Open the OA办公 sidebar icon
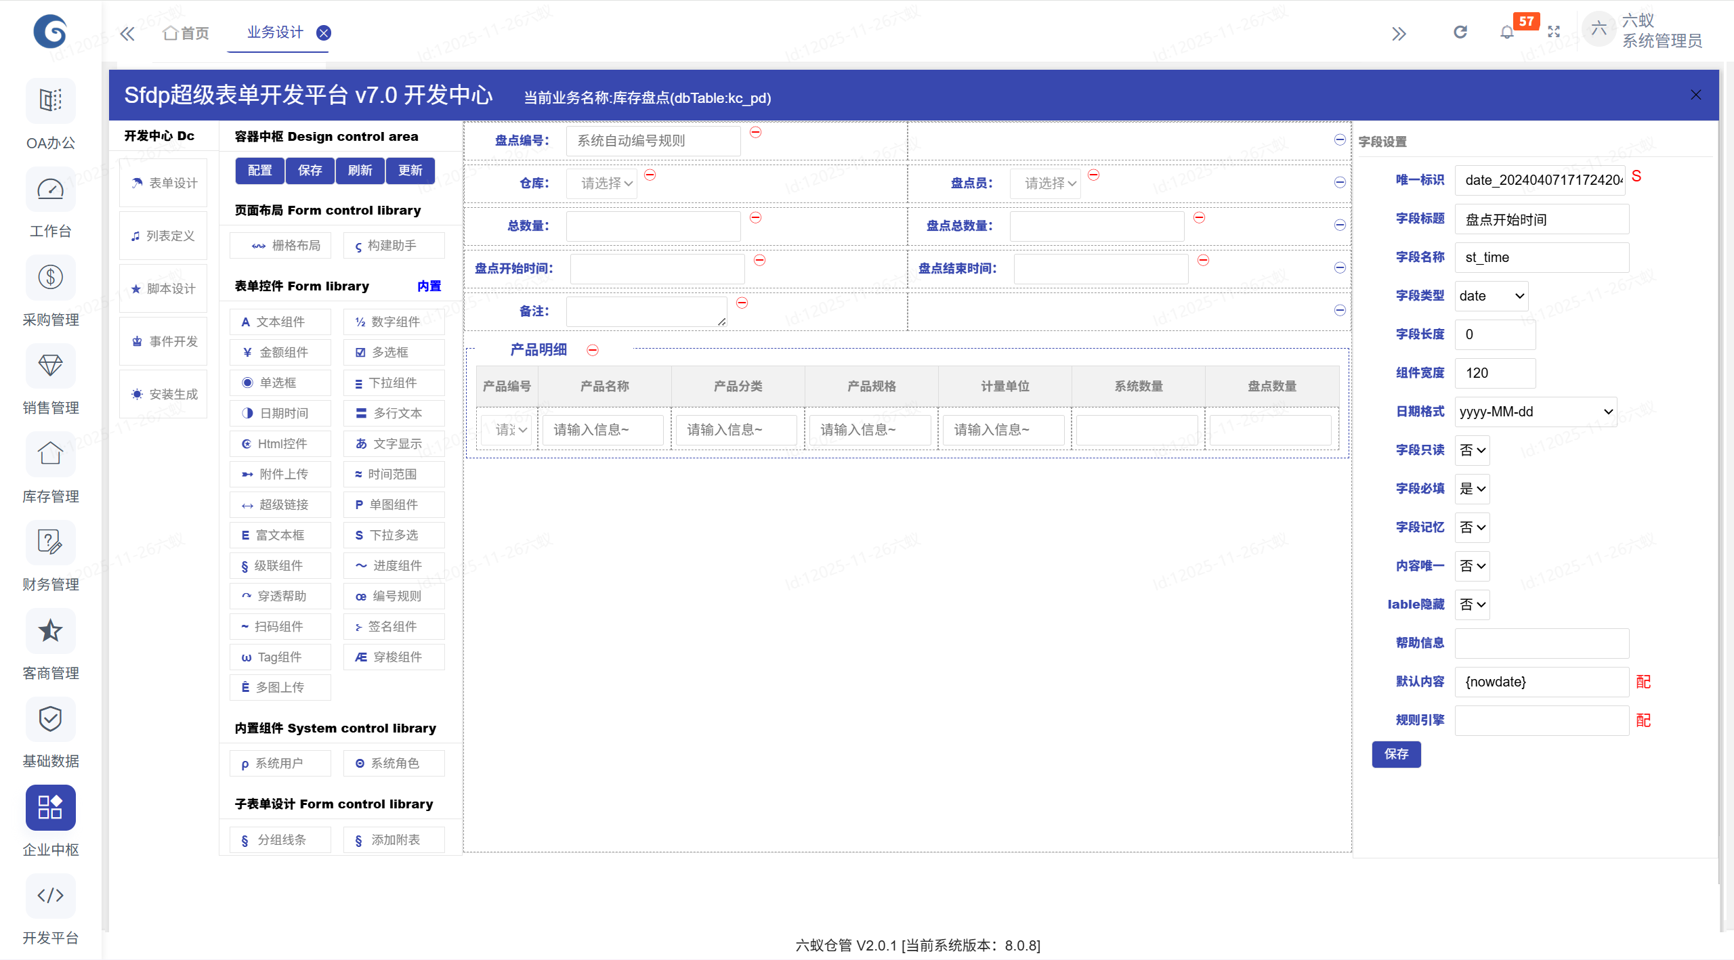1734x960 pixels. [50, 101]
